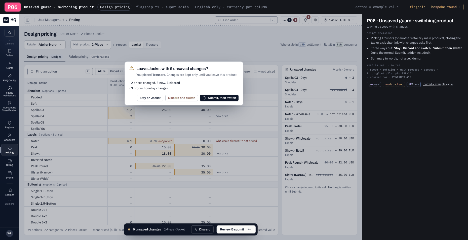
Task: Click the Inverted Notch option row
Action: click(151, 160)
